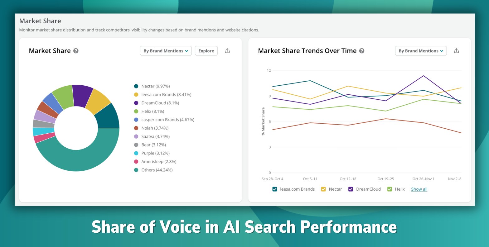Click Bear (3.12%) legend entry

coord(150,145)
